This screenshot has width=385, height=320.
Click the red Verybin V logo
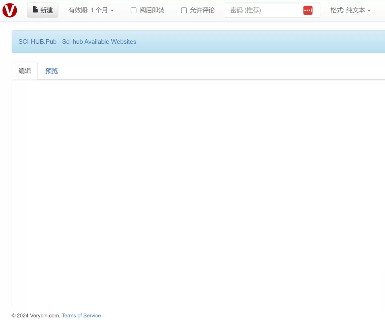click(10, 10)
